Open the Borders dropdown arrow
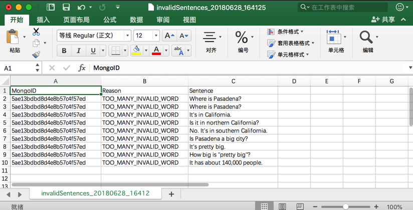Screen dimensions: 413x210 [x=125, y=50]
